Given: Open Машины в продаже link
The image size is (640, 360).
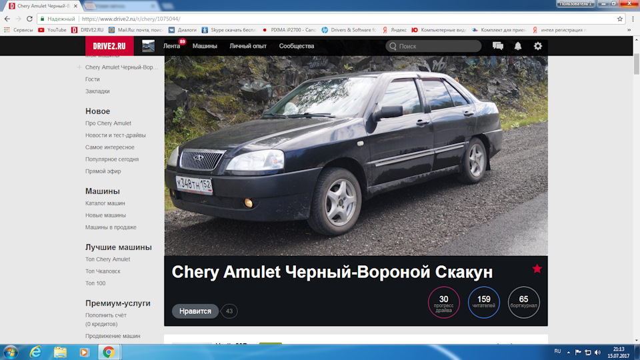Looking at the screenshot, I should pos(111,227).
